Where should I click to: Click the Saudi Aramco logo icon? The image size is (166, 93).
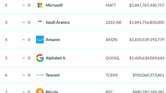pyautogui.click(x=40, y=21)
